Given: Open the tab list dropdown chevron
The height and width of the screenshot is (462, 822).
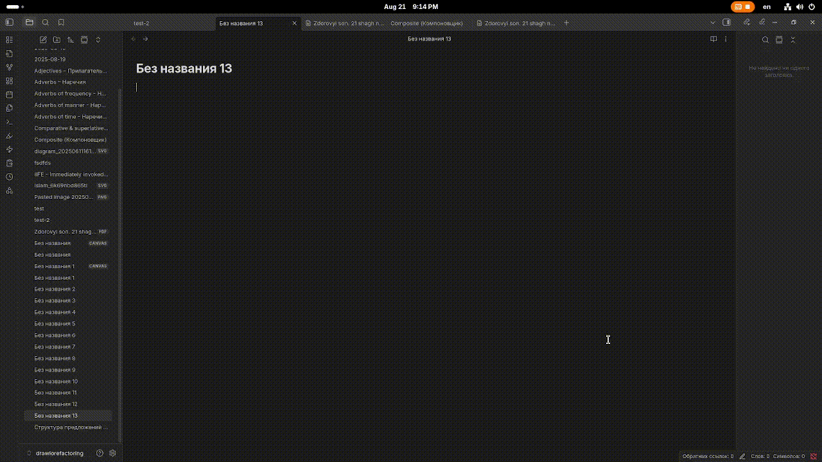Looking at the screenshot, I should [x=712, y=21].
